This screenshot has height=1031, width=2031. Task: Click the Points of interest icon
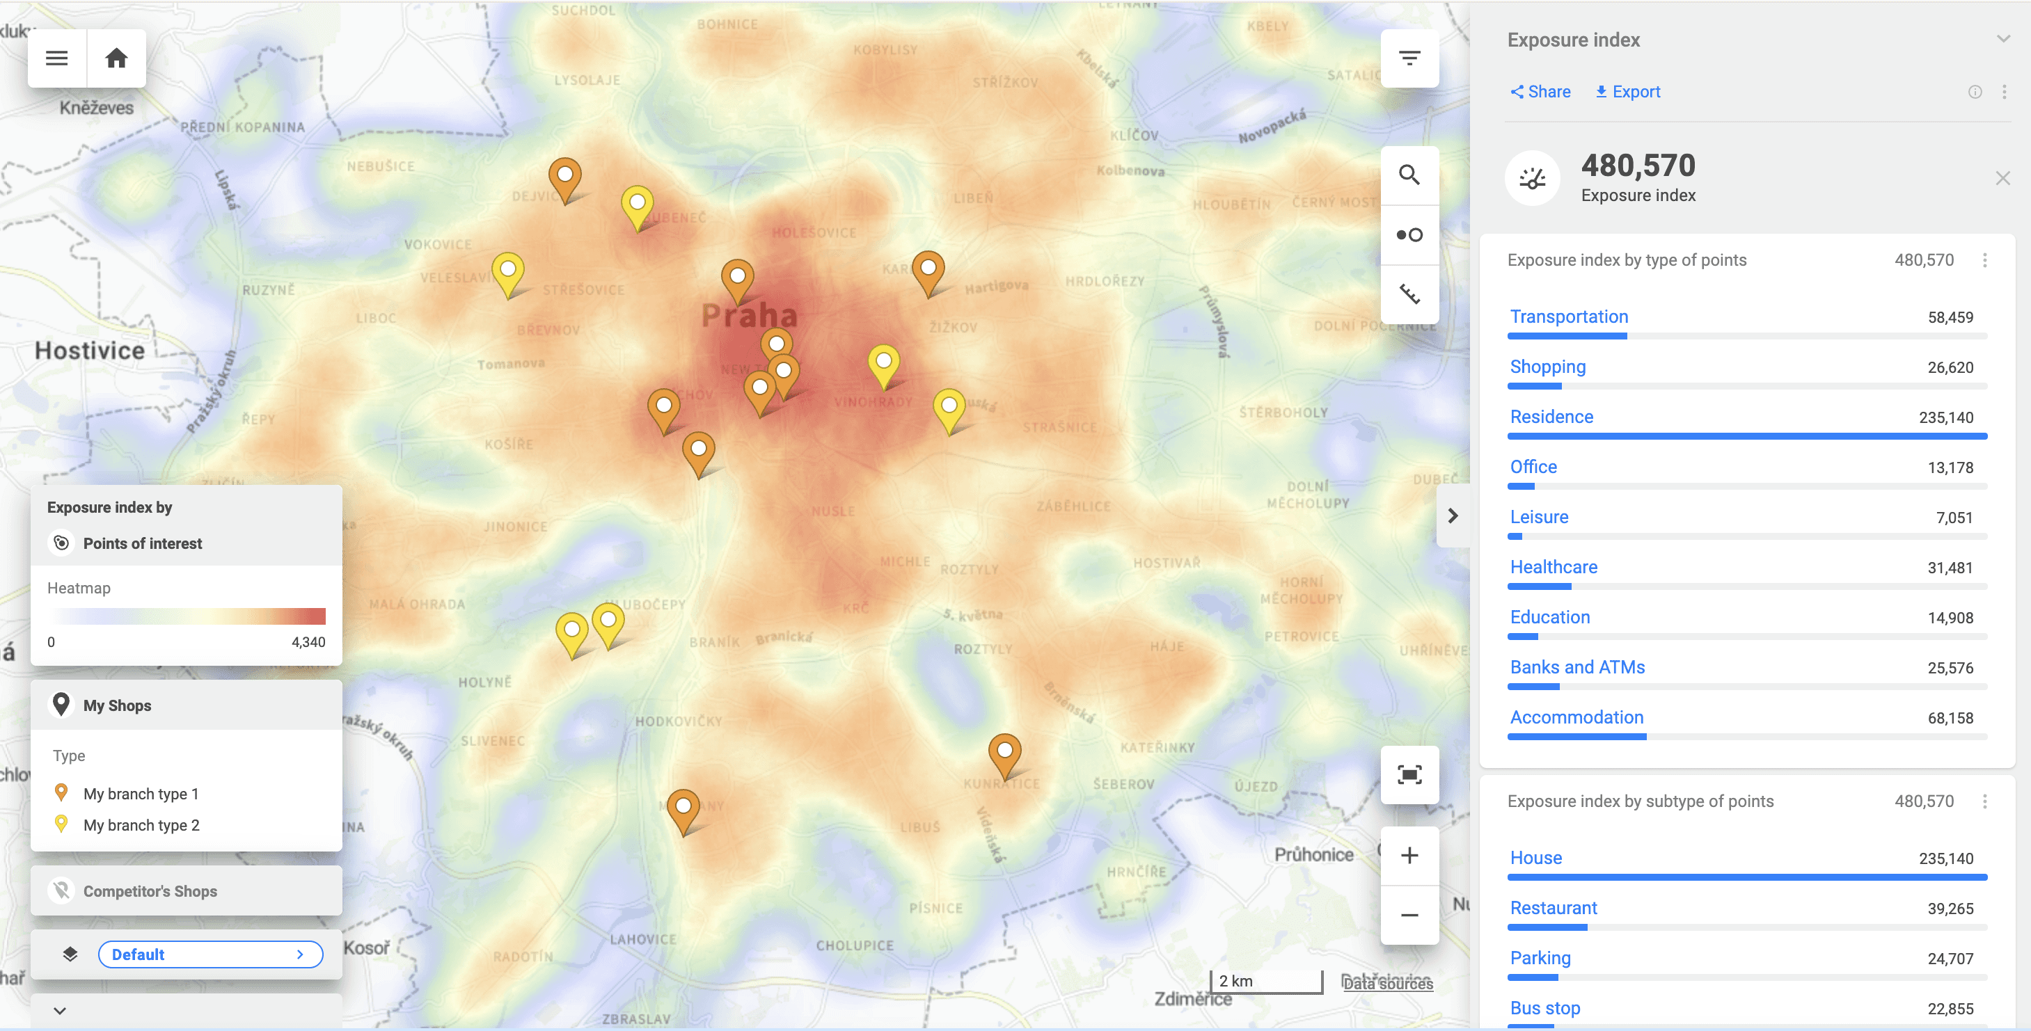[61, 543]
